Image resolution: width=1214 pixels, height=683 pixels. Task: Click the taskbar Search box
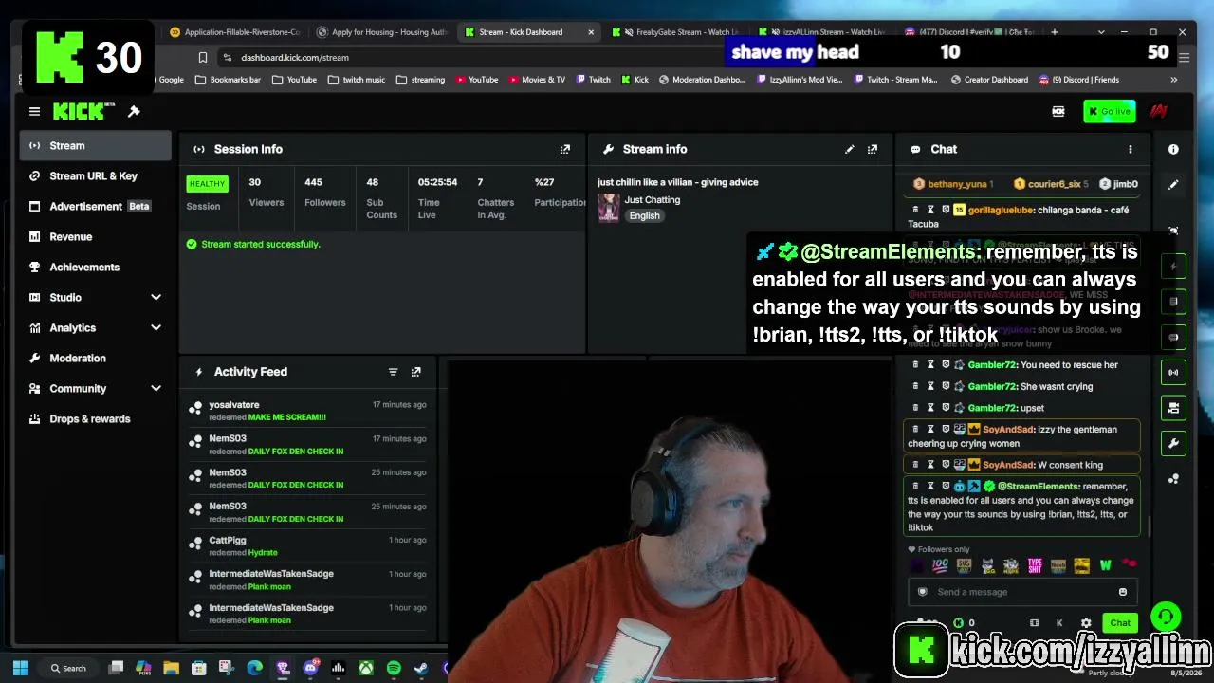pyautogui.click(x=68, y=668)
